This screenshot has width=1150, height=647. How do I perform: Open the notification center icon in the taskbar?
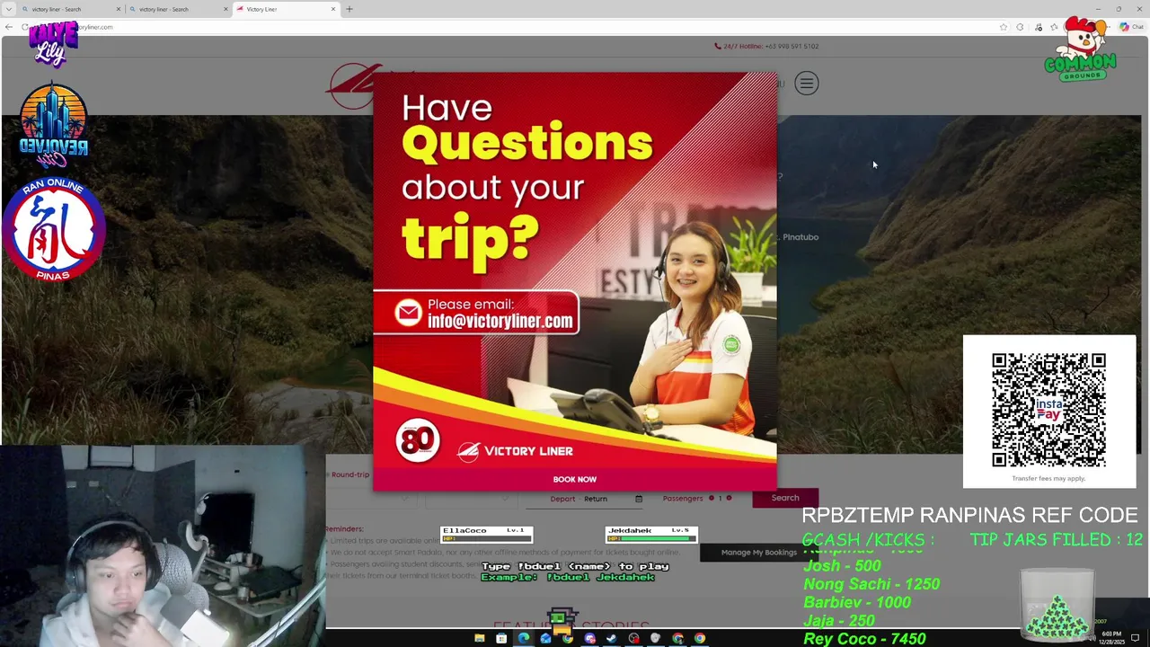[1136, 638]
